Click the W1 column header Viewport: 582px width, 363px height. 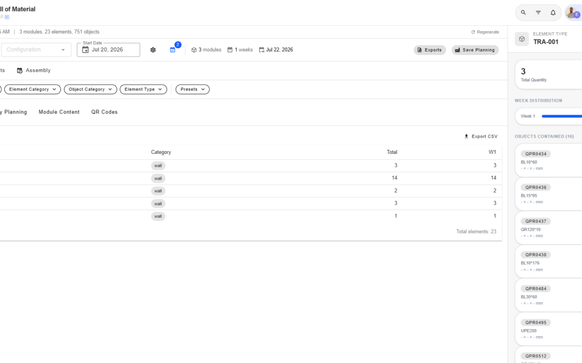492,152
